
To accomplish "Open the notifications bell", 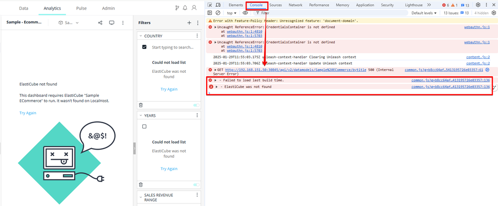I will pyautogui.click(x=185, y=8).
